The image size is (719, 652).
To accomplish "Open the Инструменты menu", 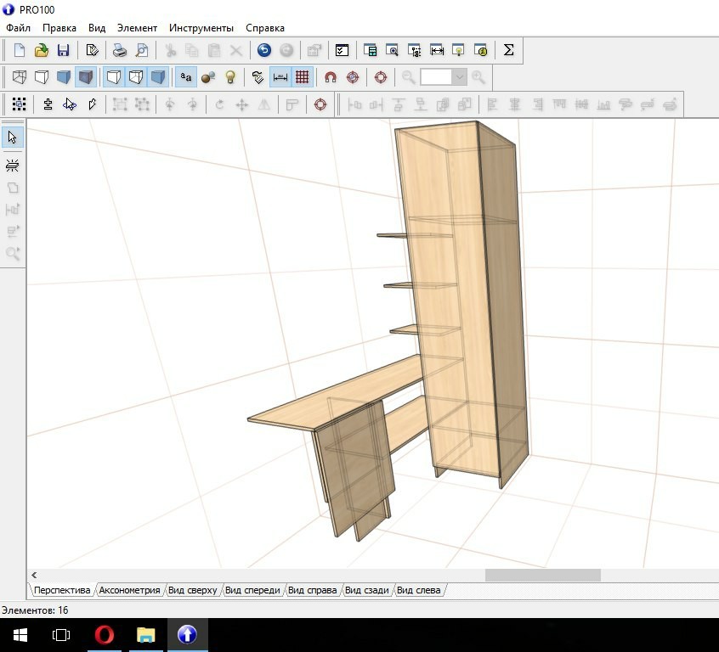I will [201, 28].
